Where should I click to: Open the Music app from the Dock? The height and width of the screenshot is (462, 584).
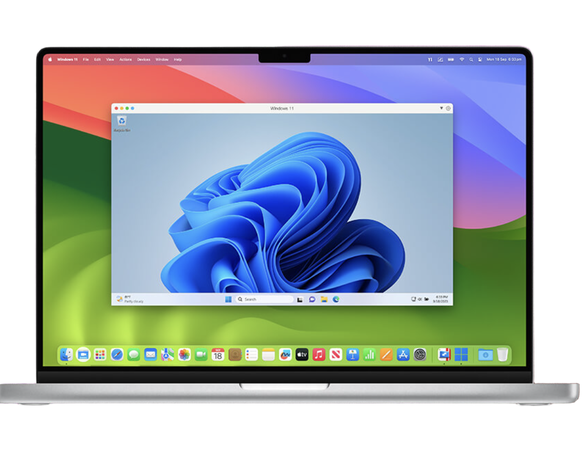pyautogui.click(x=319, y=355)
